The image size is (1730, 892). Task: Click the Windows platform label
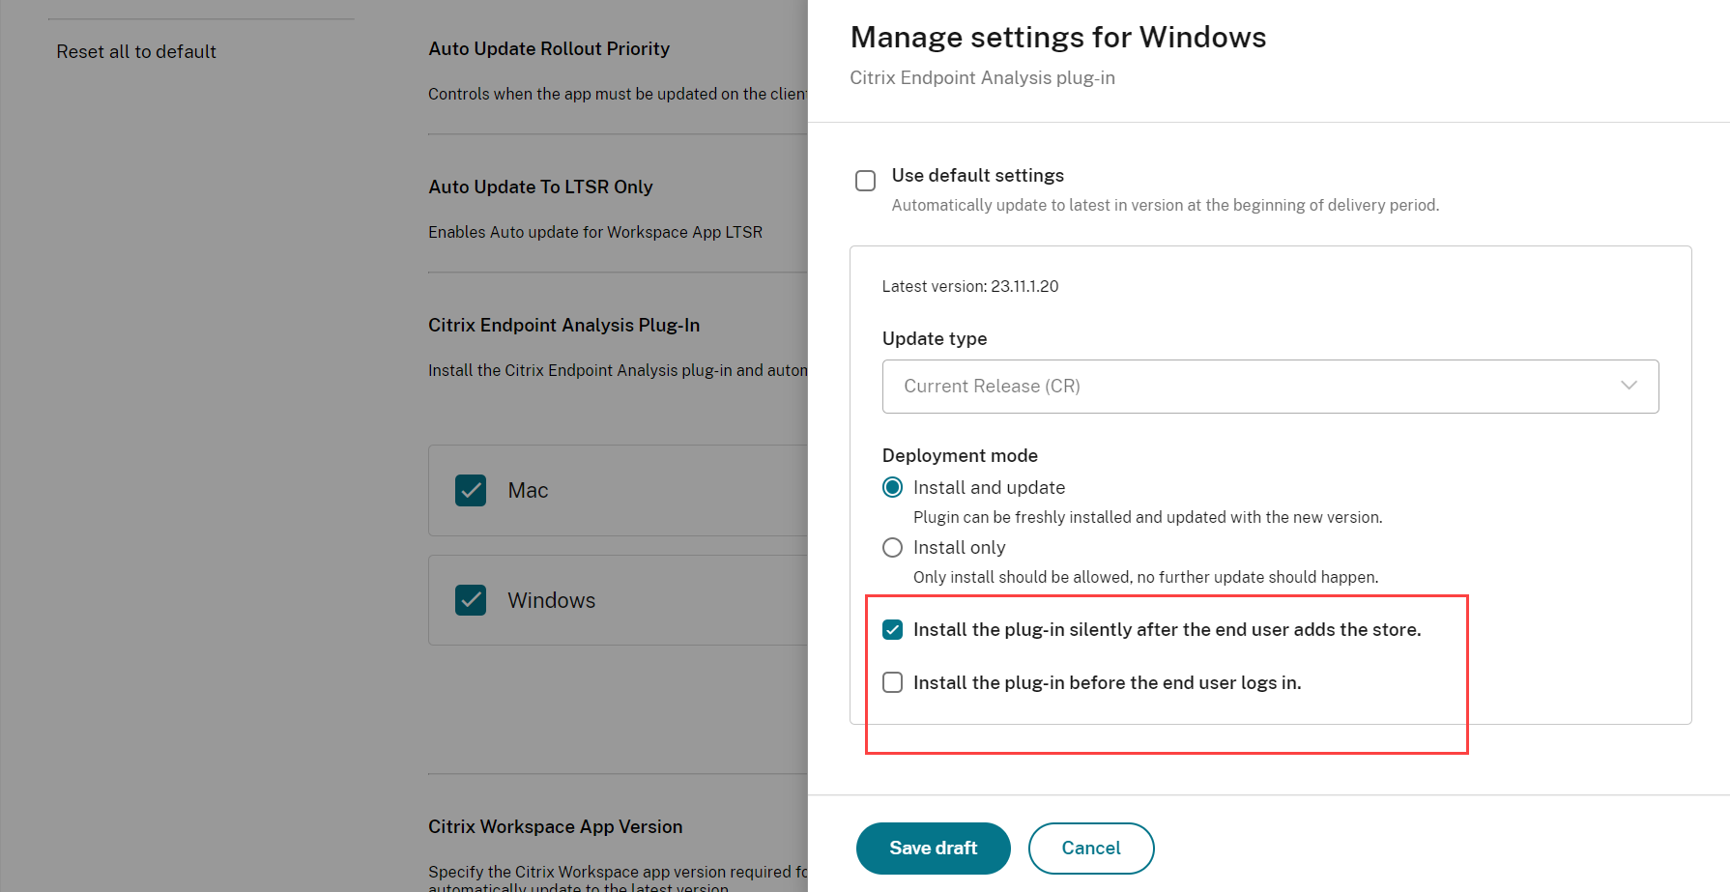[x=551, y=600]
